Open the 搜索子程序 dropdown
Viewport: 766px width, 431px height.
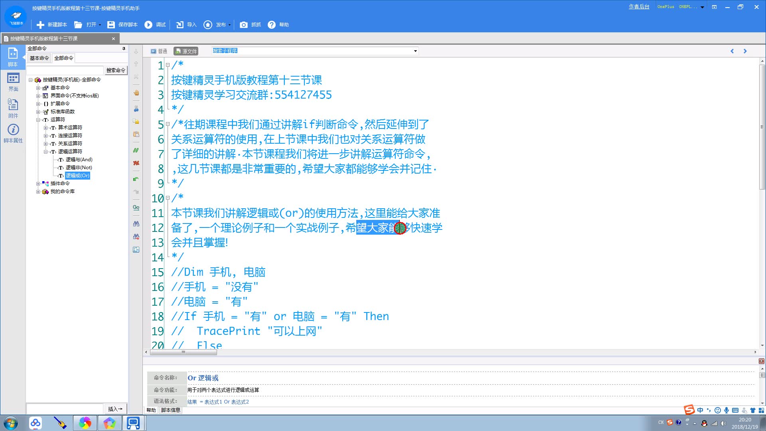415,51
